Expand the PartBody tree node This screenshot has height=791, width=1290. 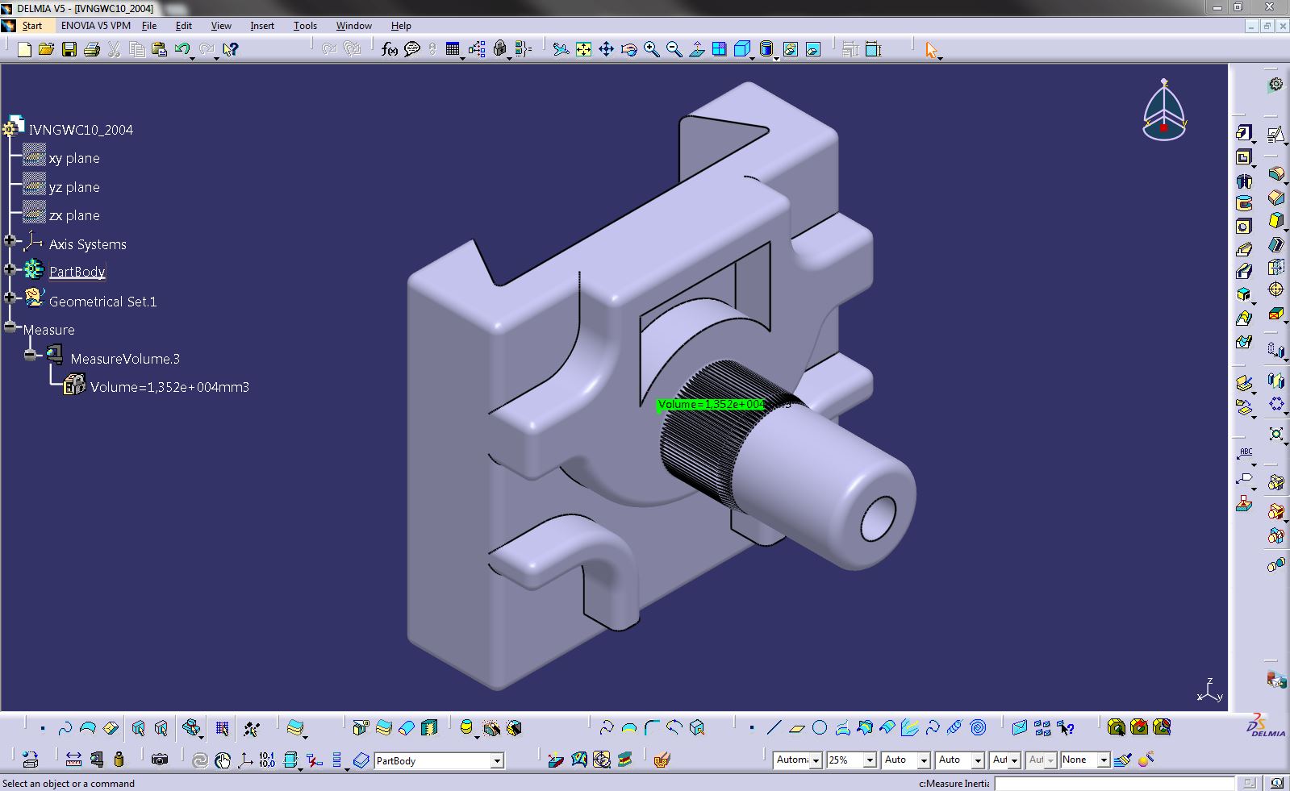point(10,269)
